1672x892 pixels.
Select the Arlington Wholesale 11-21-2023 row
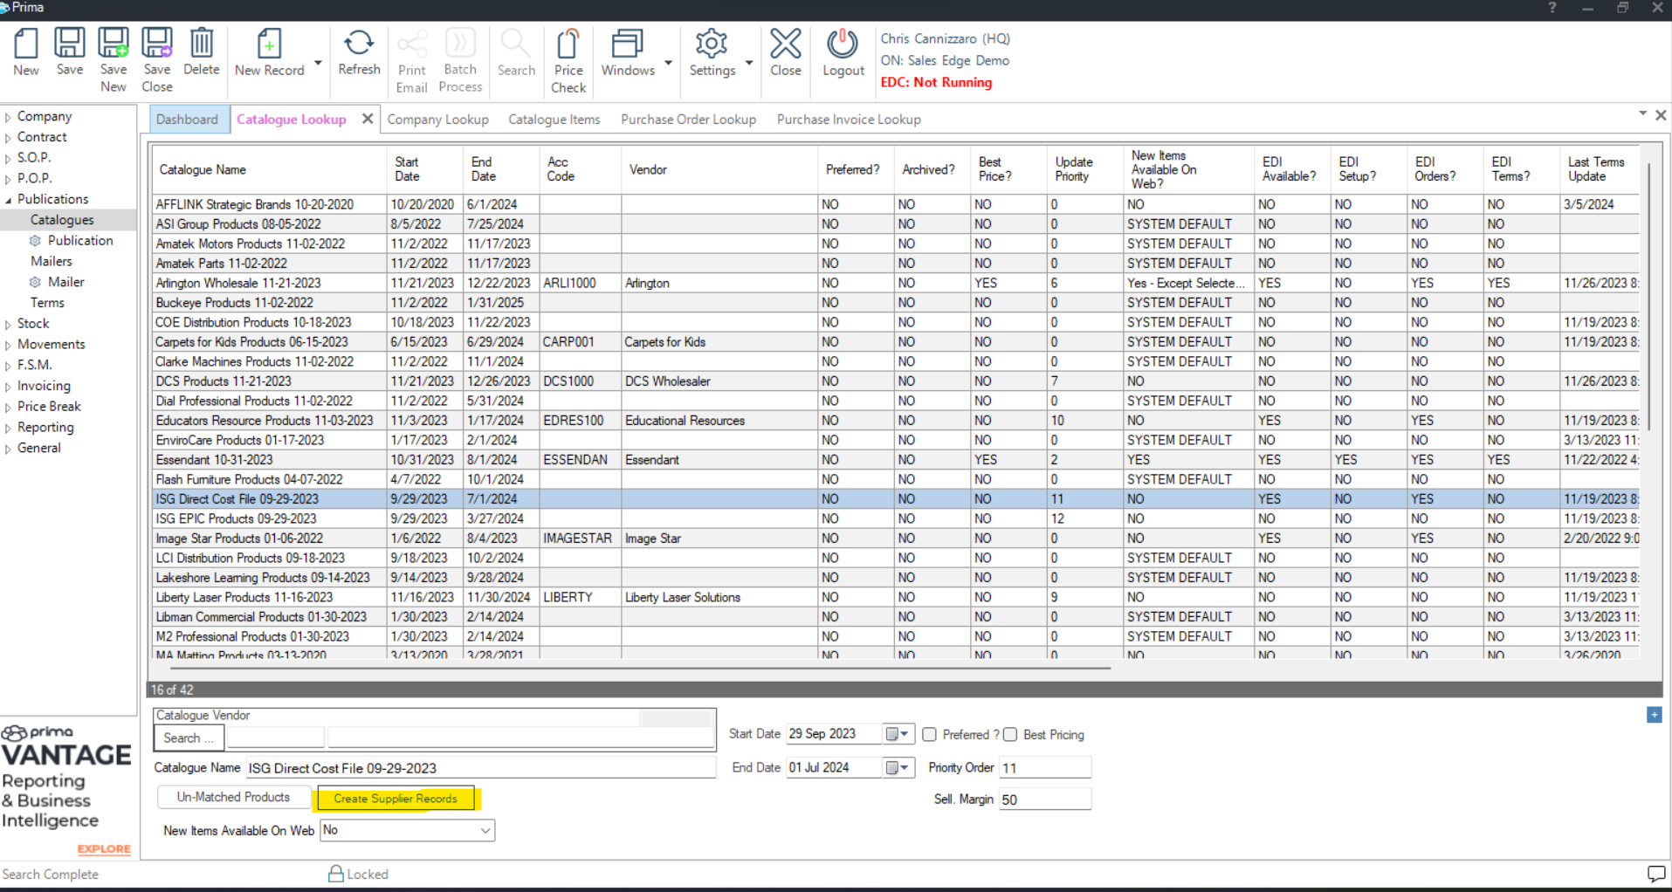tap(897, 284)
